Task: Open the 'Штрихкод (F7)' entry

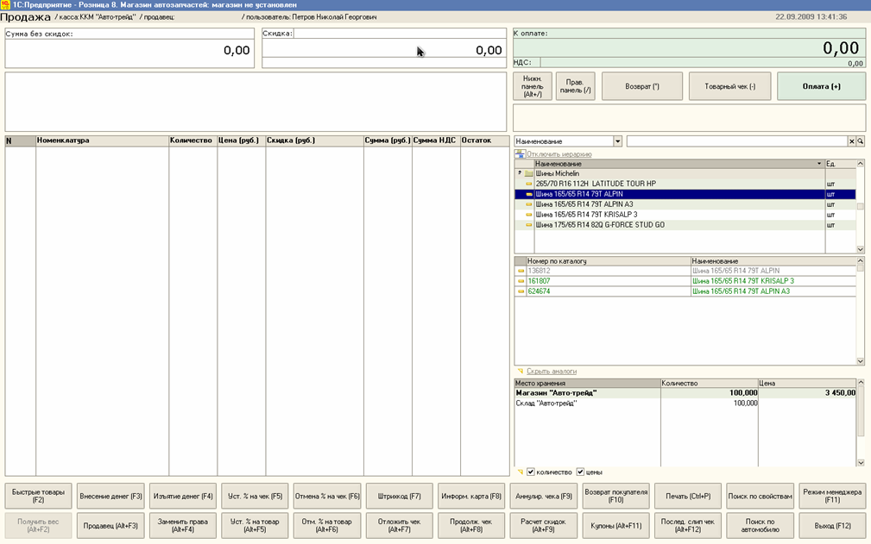Action: tap(400, 496)
